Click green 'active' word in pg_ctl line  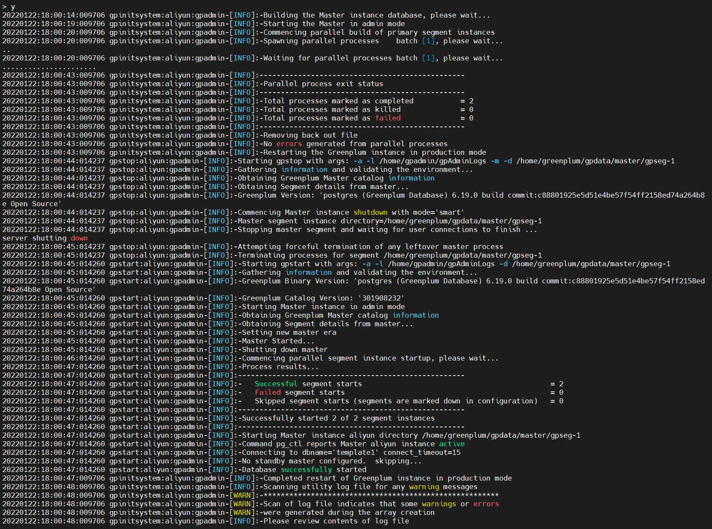(452, 444)
